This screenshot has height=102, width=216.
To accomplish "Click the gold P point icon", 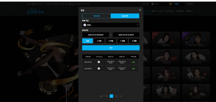I will pos(170,4).
